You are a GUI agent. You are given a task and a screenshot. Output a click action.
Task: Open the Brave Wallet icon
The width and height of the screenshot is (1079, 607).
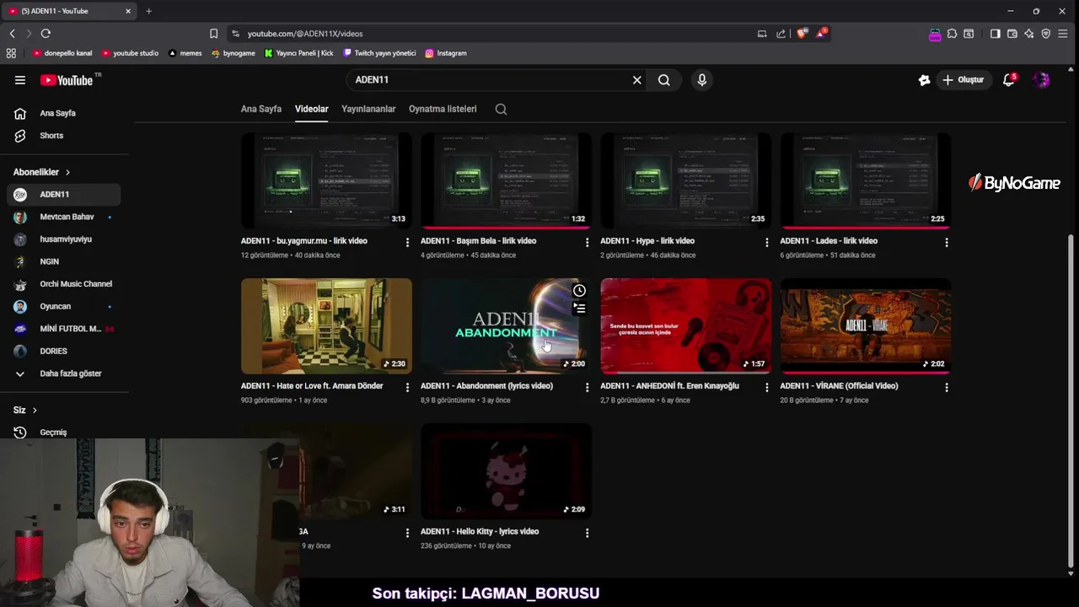1012,34
